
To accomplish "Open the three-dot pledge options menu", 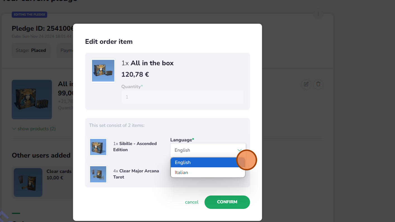I will coord(318,14).
